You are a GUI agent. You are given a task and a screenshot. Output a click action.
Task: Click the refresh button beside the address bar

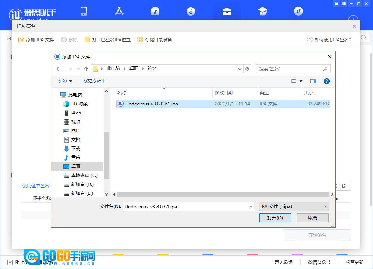click(247, 69)
